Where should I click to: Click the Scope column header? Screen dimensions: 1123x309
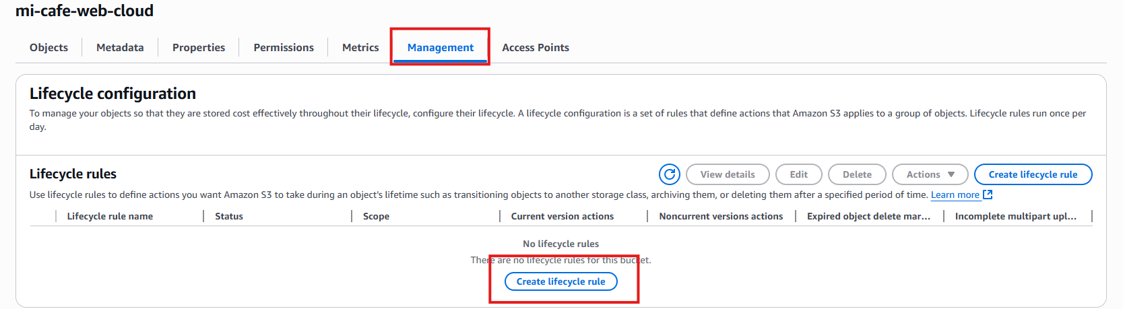click(376, 216)
